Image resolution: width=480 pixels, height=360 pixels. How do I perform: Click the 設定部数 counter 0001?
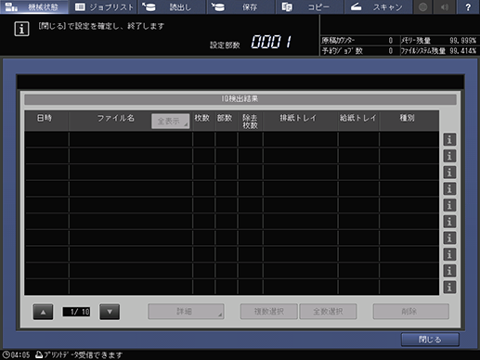[271, 42]
